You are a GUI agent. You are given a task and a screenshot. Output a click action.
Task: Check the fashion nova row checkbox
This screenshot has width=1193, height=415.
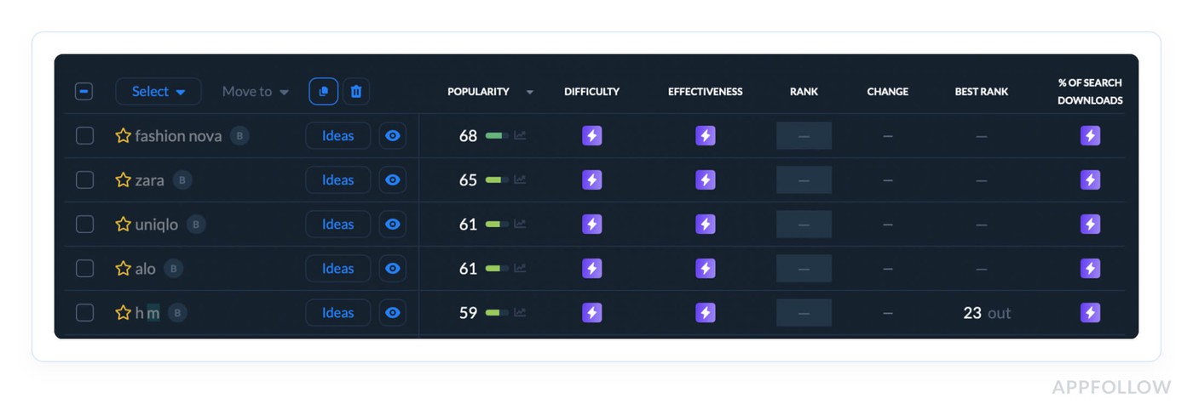click(85, 136)
